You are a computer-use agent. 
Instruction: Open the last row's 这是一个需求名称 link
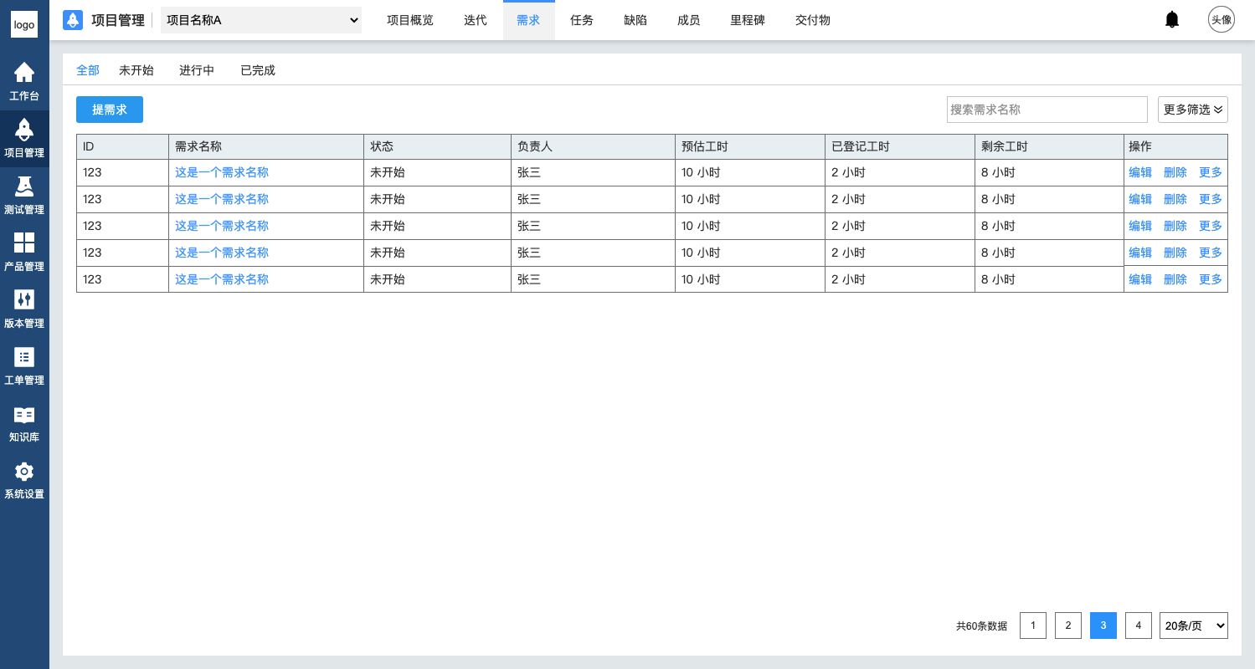click(x=222, y=279)
